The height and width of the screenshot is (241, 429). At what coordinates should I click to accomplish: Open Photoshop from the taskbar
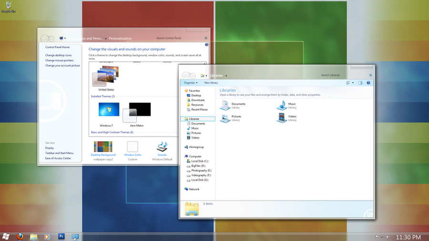[x=61, y=236]
